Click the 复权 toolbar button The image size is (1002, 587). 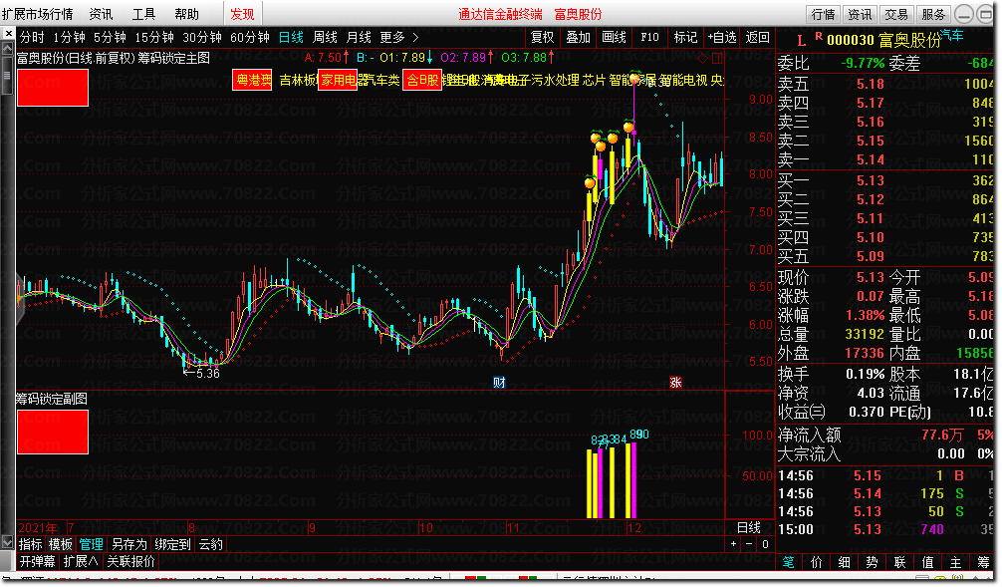pyautogui.click(x=543, y=37)
